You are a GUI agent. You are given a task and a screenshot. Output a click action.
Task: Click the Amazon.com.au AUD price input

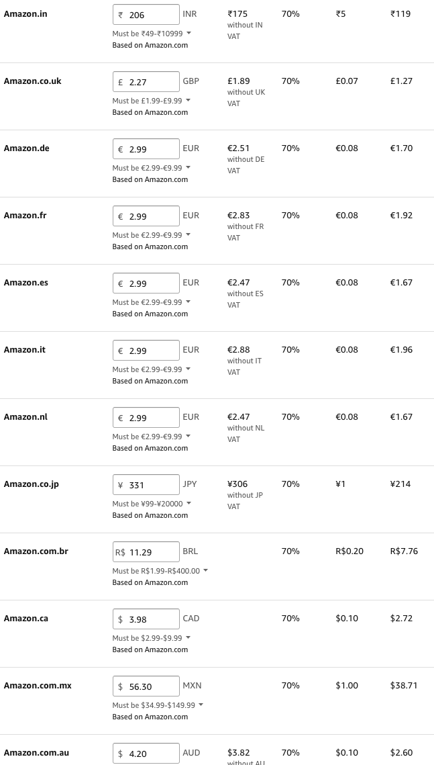coord(146,753)
